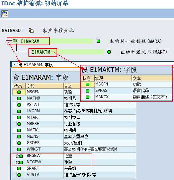Toggle status for NTGEW net weight field
The width and height of the screenshot is (174, 180).
pyautogui.click(x=19, y=163)
